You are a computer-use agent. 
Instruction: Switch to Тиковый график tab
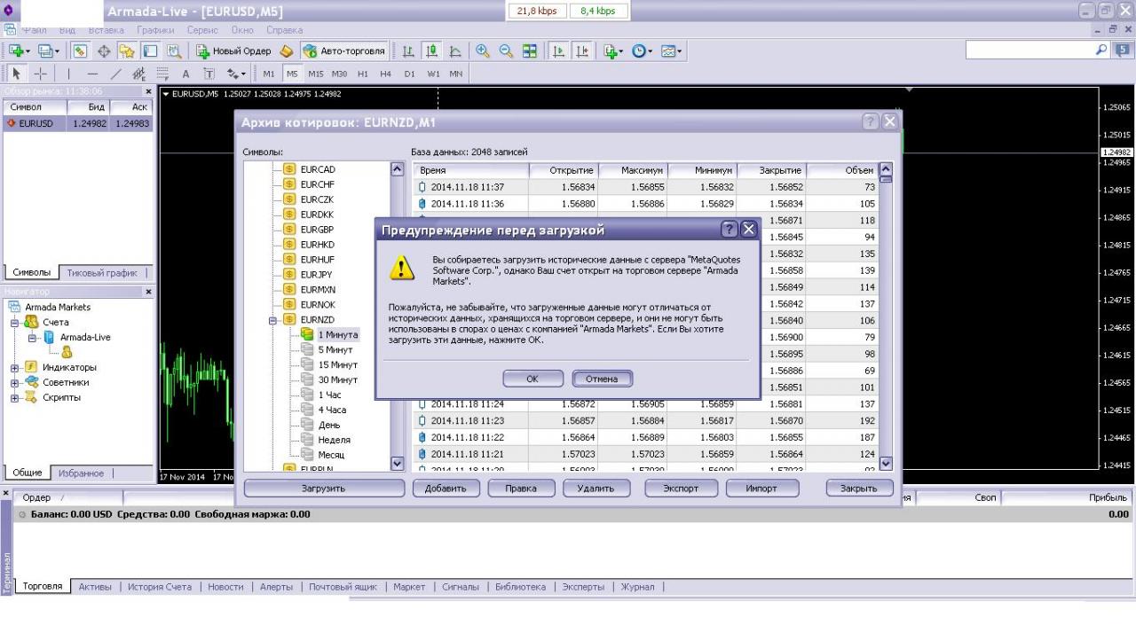pyautogui.click(x=101, y=273)
